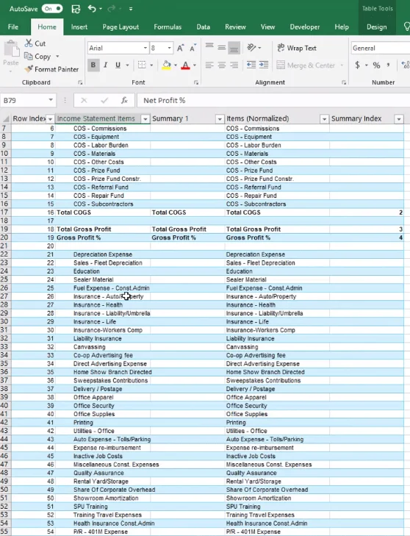Click the Fill Color highlighter swatch
This screenshot has width=410, height=536.
(x=166, y=65)
